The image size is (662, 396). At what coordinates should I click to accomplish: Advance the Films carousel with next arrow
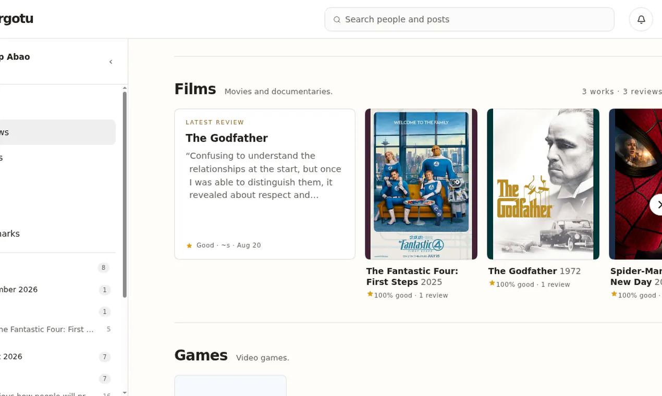coord(657,204)
